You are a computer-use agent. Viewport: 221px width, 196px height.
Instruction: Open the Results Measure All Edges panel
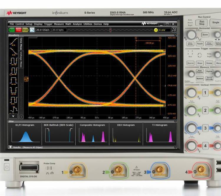click(x=28, y=147)
